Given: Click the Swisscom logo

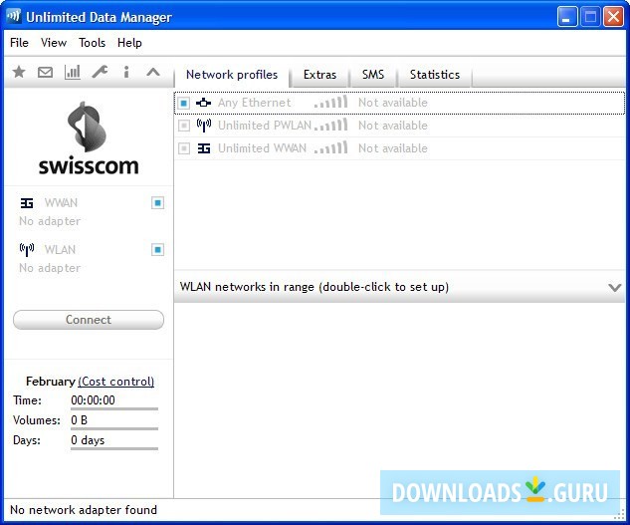Looking at the screenshot, I should 89,138.
